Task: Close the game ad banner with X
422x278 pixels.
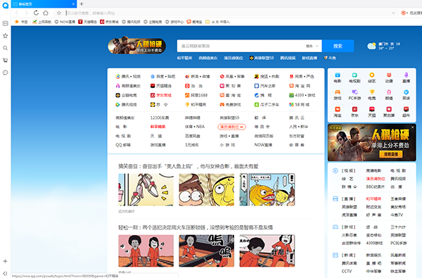Action: [413, 127]
